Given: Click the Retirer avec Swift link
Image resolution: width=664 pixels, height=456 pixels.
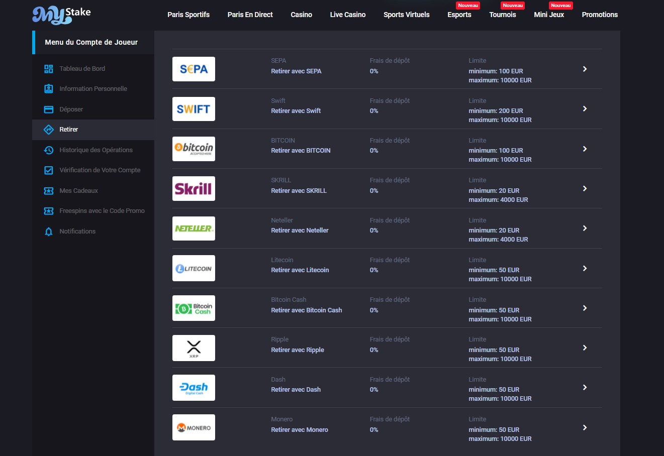Looking at the screenshot, I should (x=296, y=111).
